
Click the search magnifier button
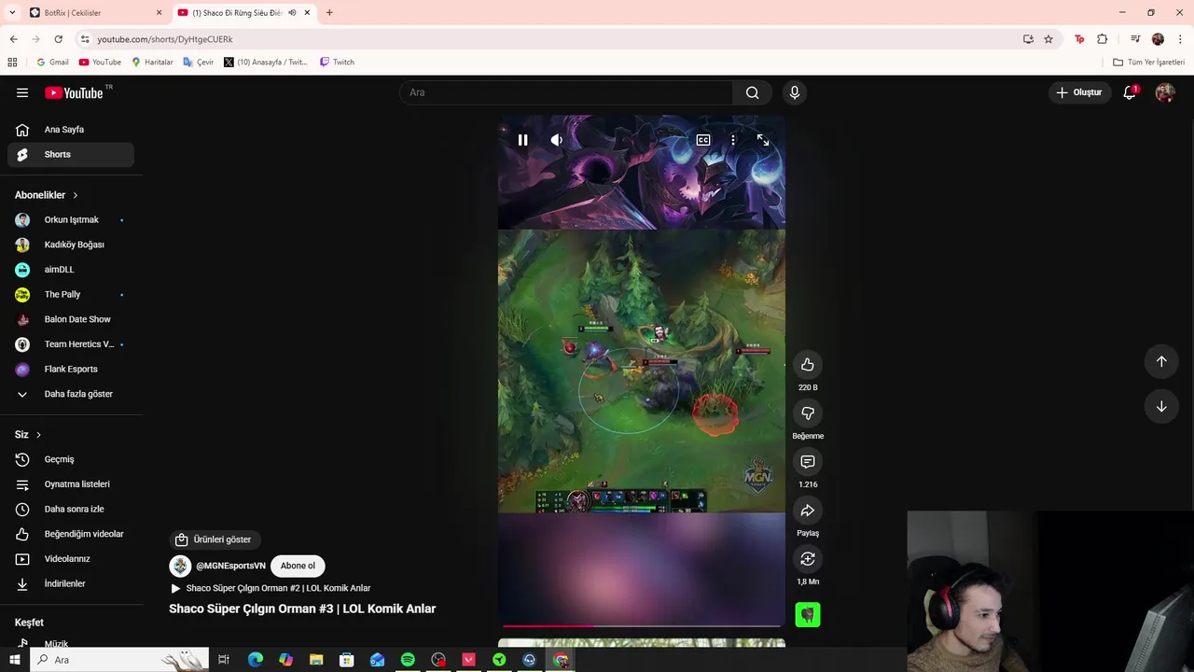point(752,92)
